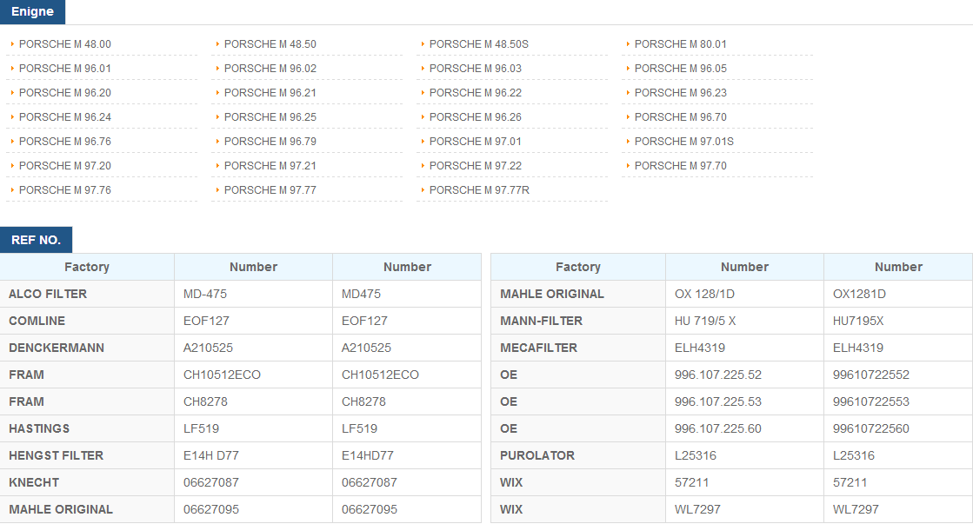Choose PORSCHE M 96.21 engine
973x524 pixels.
pyautogui.click(x=270, y=92)
